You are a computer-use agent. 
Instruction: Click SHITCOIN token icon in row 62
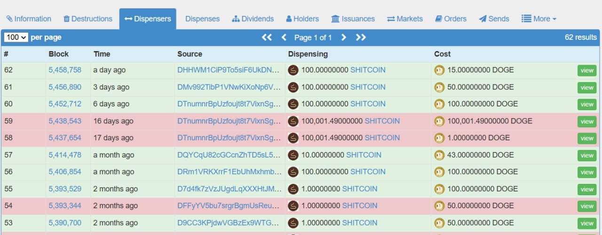point(293,70)
